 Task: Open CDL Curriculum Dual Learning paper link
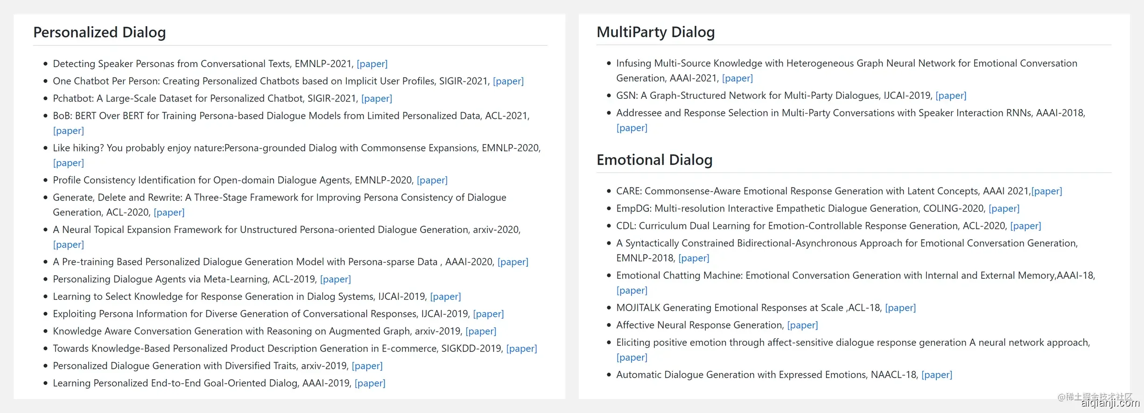click(x=1025, y=226)
